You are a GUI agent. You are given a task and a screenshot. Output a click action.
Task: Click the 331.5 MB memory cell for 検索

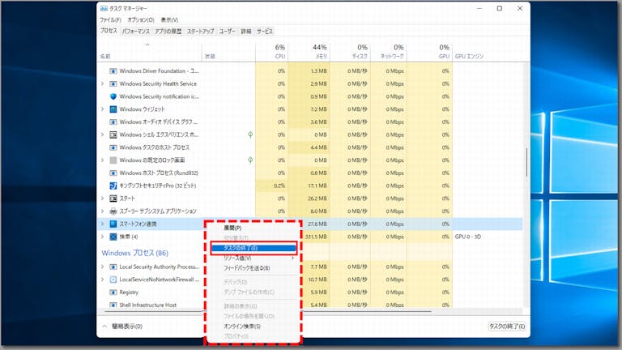coord(316,237)
